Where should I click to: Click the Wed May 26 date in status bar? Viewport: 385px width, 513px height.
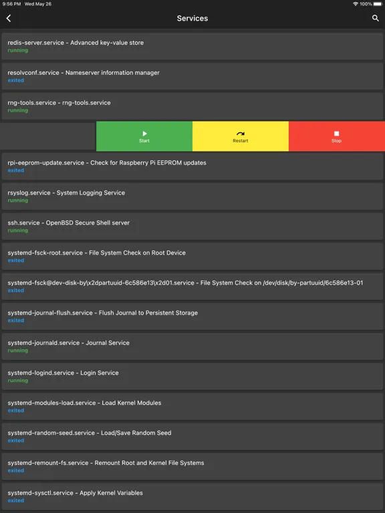coord(38,4)
